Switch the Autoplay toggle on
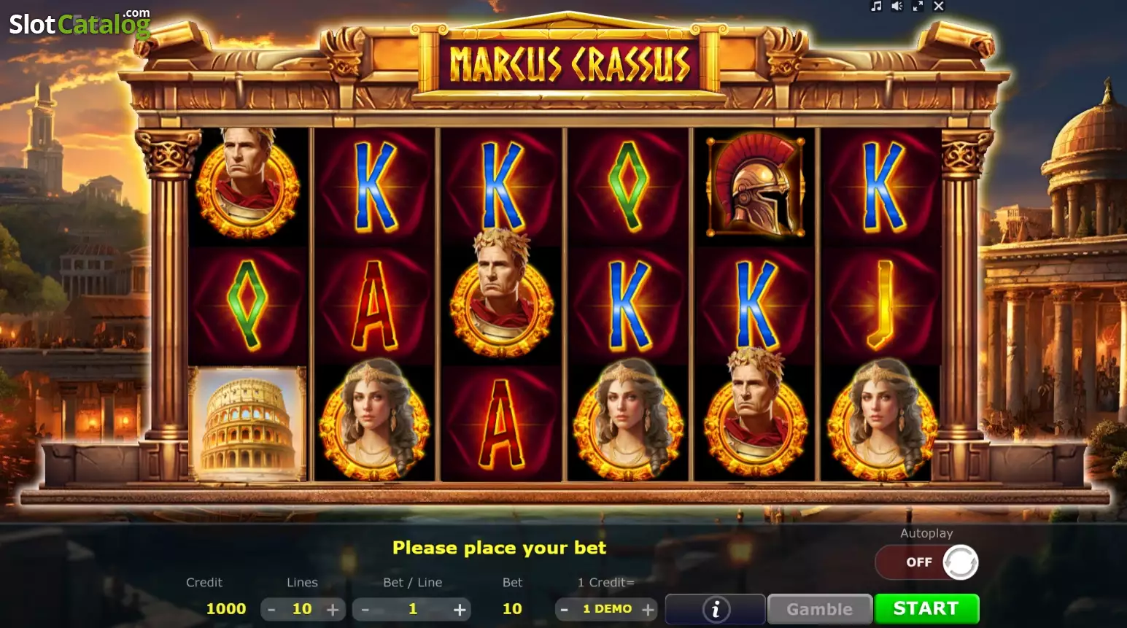Viewport: 1127px width, 628px height. [926, 562]
